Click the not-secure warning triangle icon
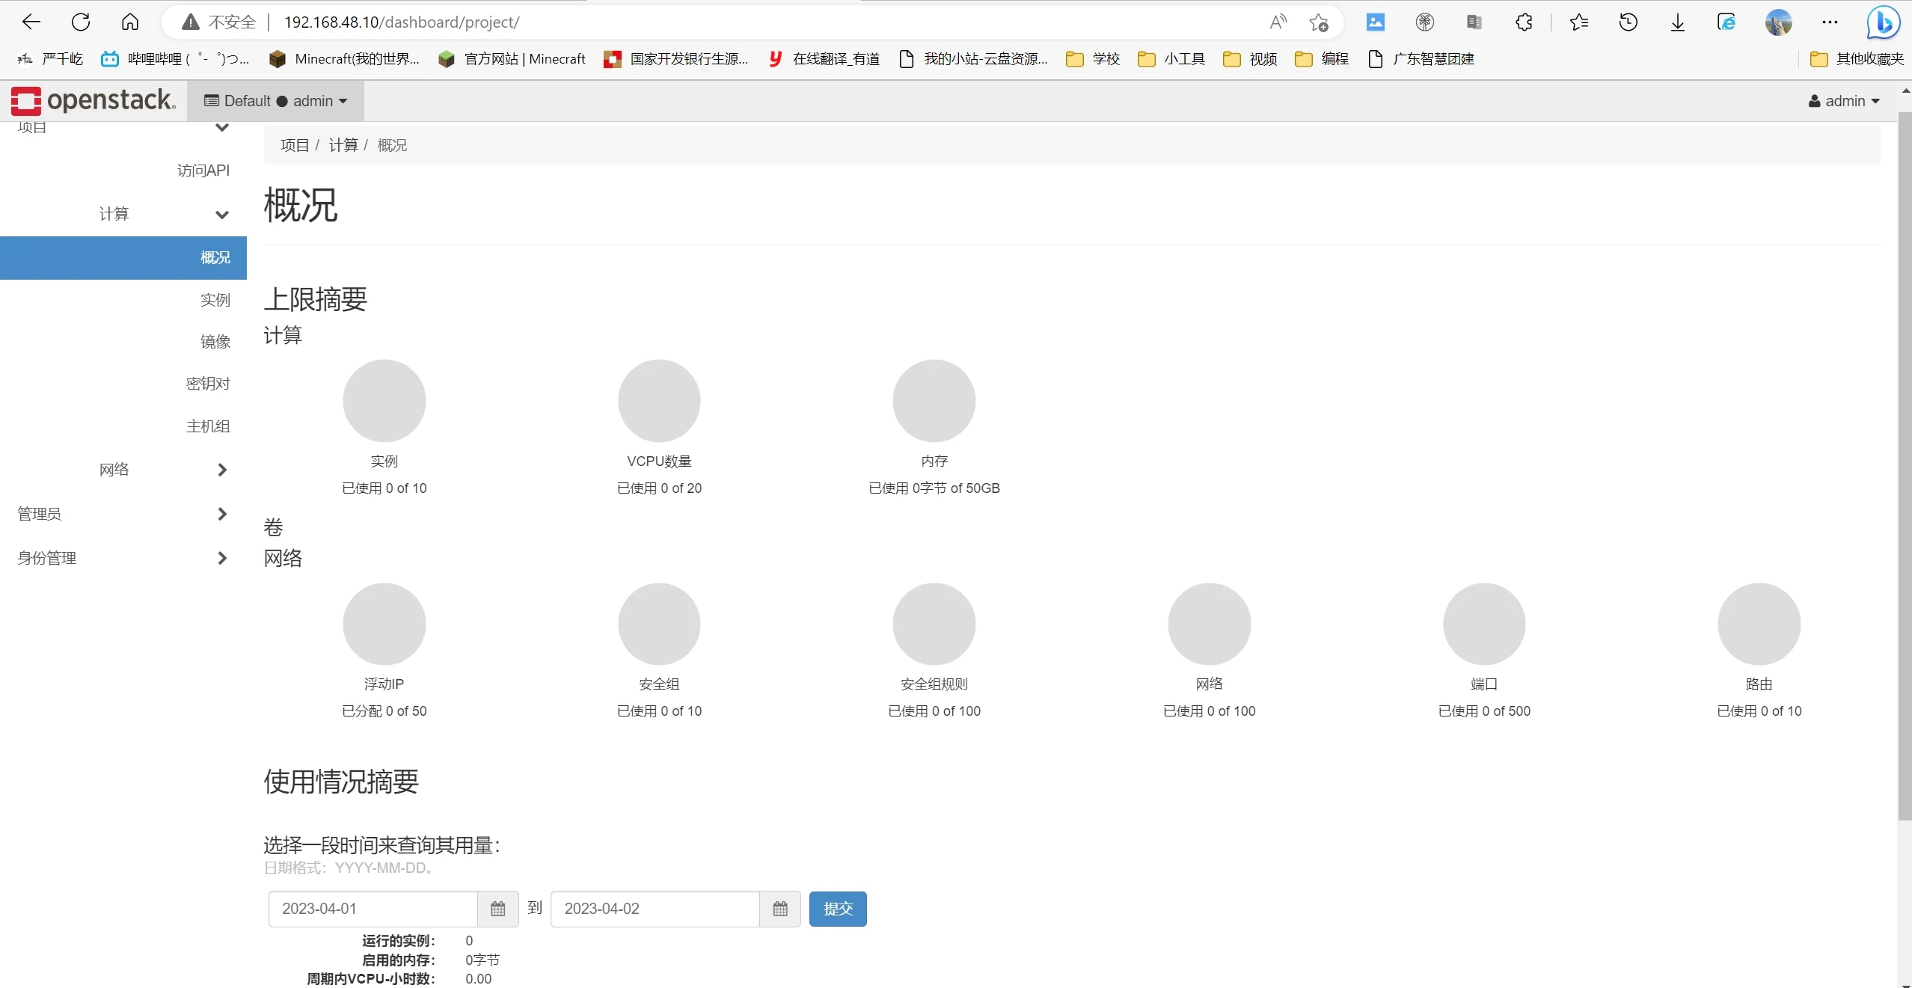The width and height of the screenshot is (1912, 988). pyautogui.click(x=191, y=22)
